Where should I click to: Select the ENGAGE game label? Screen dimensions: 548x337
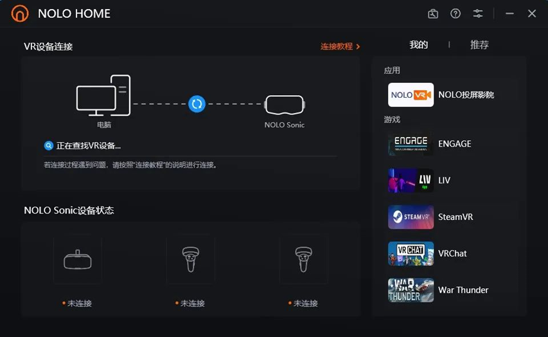[455, 144]
